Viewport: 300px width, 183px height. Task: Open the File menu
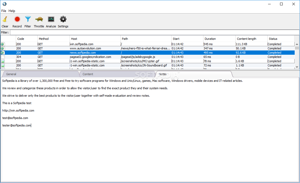coord(4,11)
